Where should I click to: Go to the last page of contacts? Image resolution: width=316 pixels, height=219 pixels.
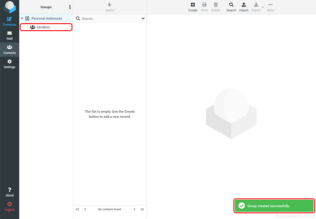[142, 209]
